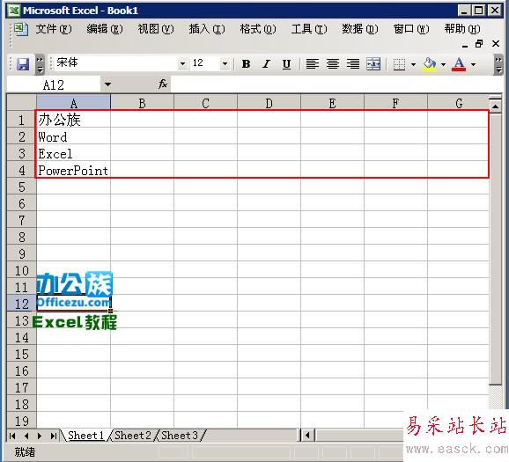Select row 19 header
The height and width of the screenshot is (462, 509).
[x=21, y=421]
